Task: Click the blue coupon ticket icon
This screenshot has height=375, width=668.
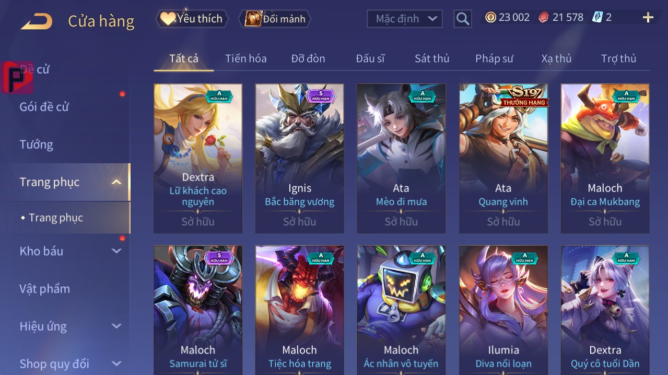Action: [597, 17]
